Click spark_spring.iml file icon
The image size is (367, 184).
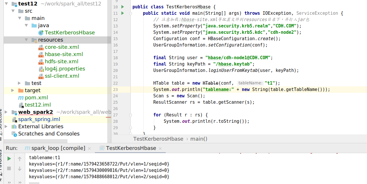(x=14, y=119)
